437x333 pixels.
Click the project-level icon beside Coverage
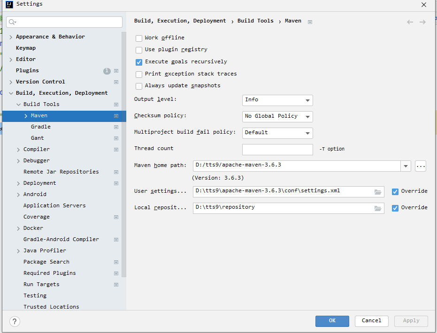tap(116, 217)
